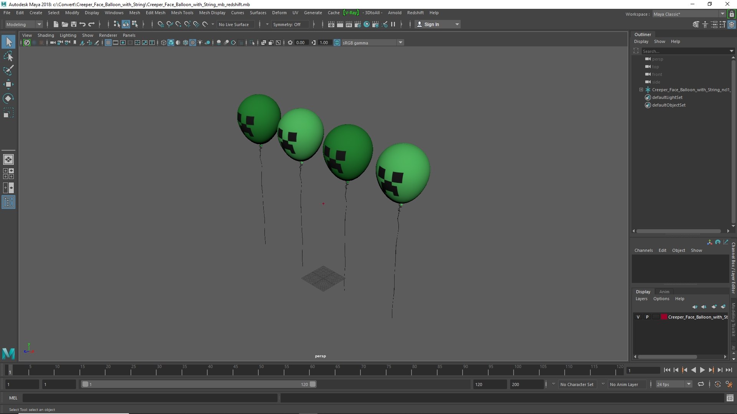
Task: Toggle the lock icon beside the Workspace selector
Action: 732,14
